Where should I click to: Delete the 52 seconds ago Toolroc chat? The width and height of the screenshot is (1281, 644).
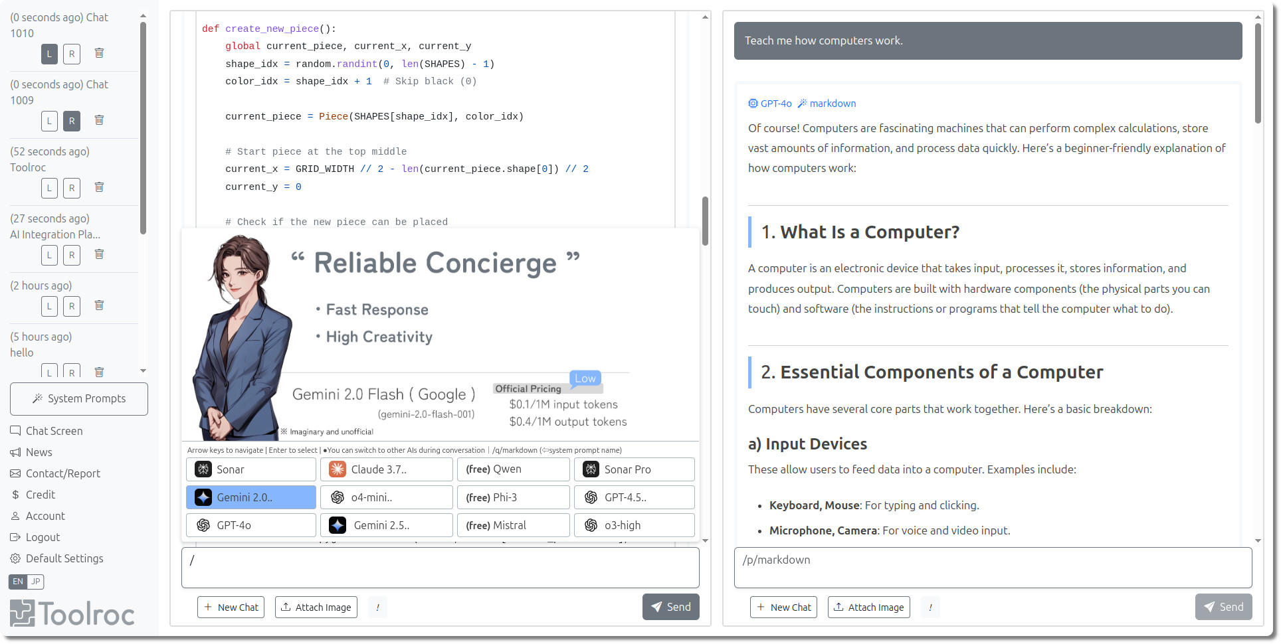tap(99, 187)
